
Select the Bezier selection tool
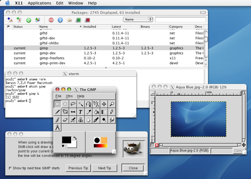[x=88, y=104]
